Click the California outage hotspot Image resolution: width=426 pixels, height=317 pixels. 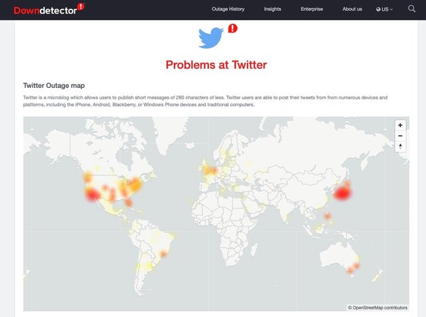(x=91, y=194)
